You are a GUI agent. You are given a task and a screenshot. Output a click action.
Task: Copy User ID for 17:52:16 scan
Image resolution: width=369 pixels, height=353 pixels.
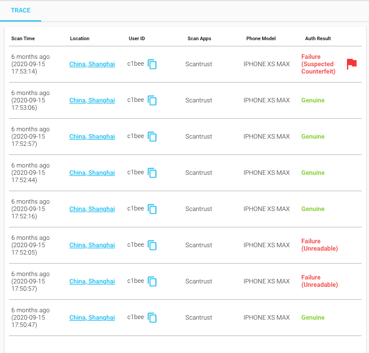152,209
